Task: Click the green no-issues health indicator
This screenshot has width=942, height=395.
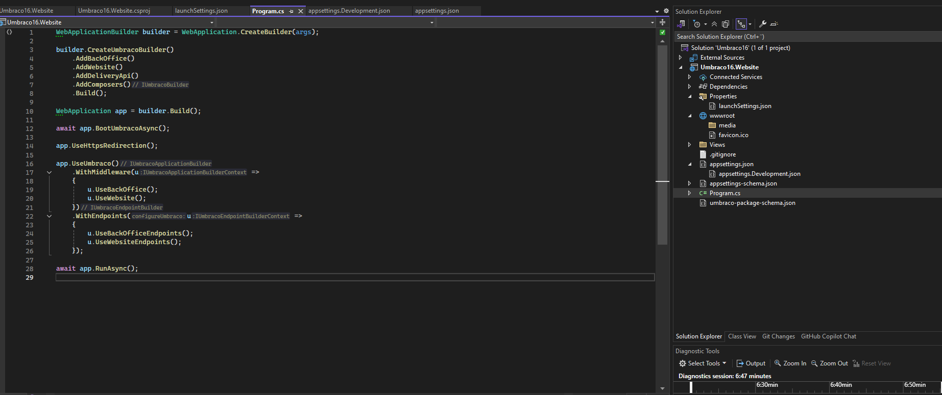Action: (662, 32)
